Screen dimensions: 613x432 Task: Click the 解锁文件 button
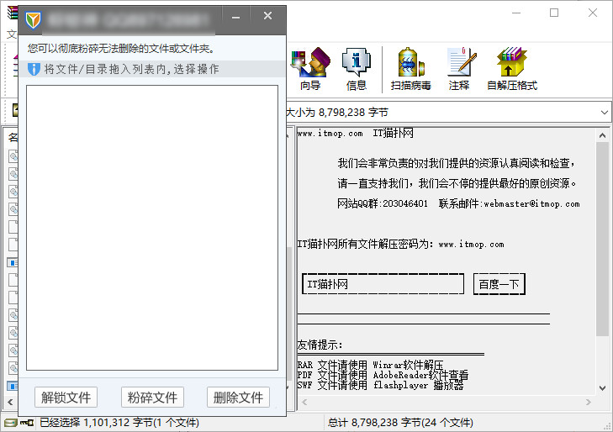pyautogui.click(x=66, y=398)
